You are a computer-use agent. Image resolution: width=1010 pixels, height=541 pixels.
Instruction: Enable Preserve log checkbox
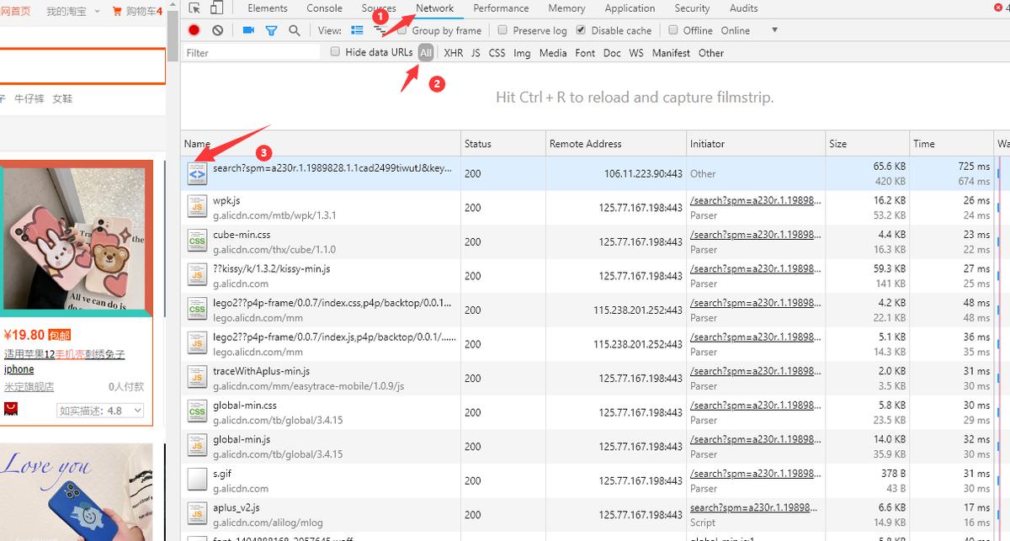pyautogui.click(x=502, y=30)
